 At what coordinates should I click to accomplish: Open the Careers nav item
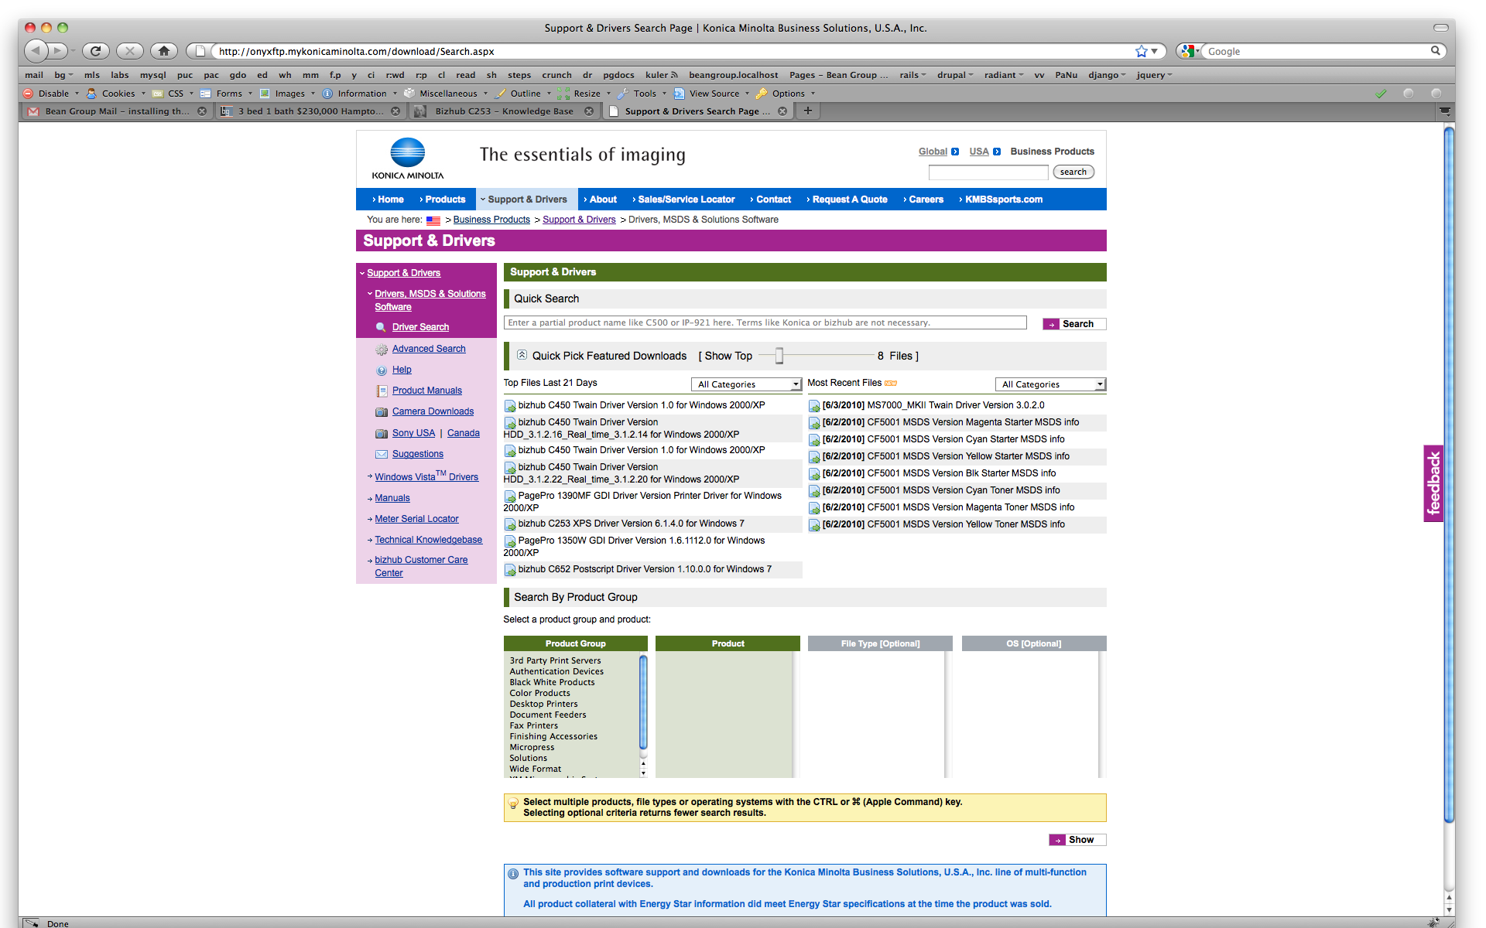(923, 200)
